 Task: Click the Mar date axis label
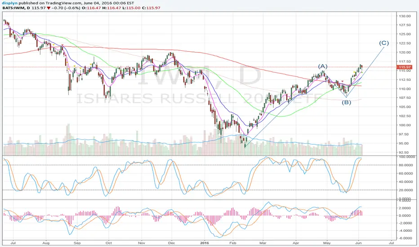[x=263, y=243]
